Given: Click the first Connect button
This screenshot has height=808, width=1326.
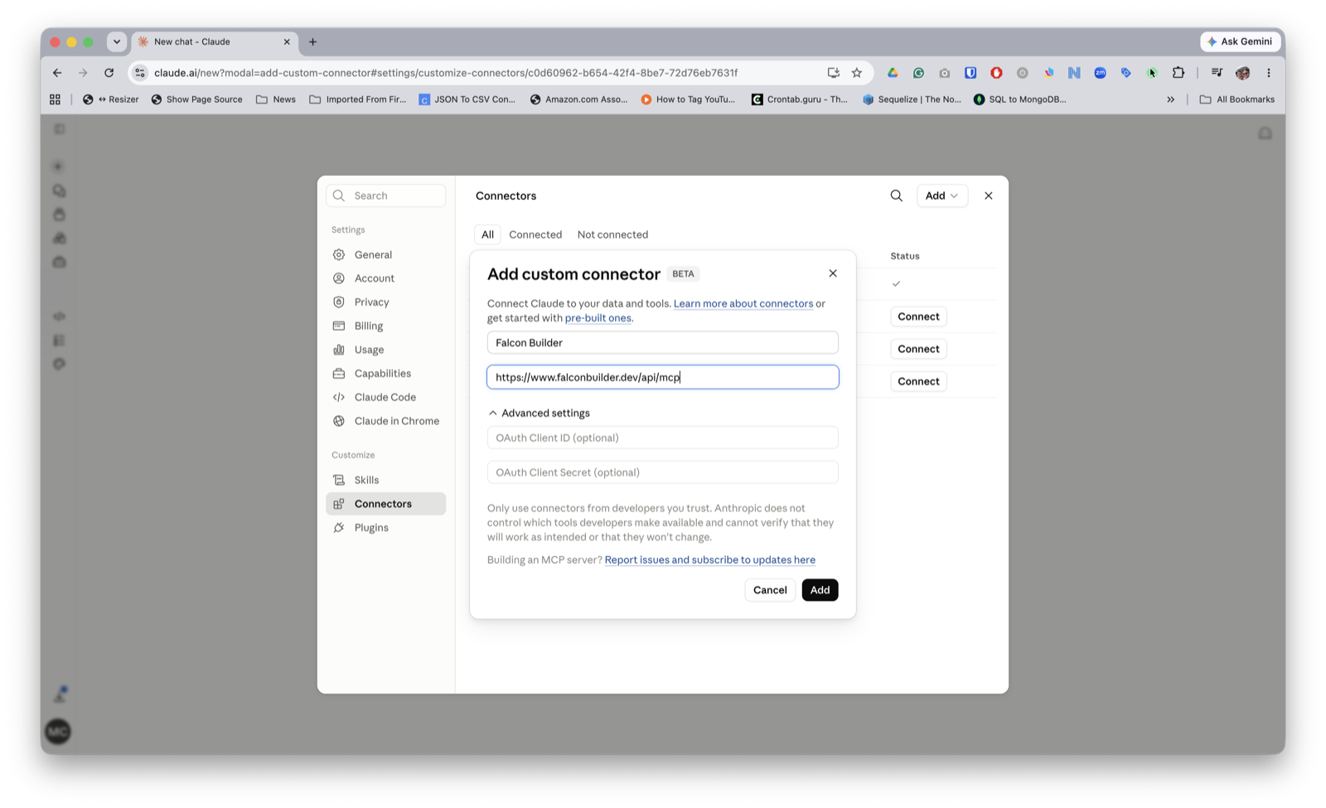Looking at the screenshot, I should click(x=918, y=317).
